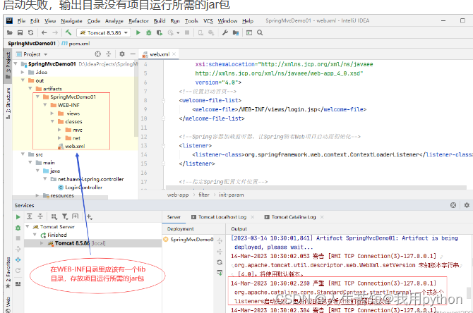
Task: Open the Refactor menu
Action: tap(138, 20)
